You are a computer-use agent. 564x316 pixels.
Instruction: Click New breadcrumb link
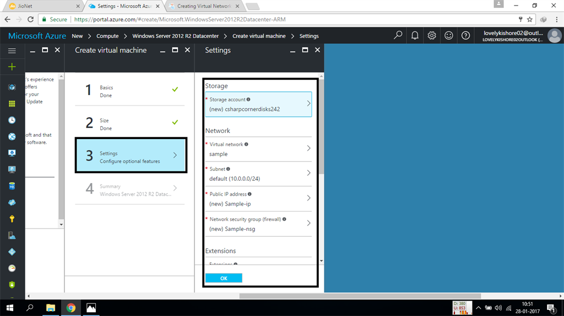77,36
